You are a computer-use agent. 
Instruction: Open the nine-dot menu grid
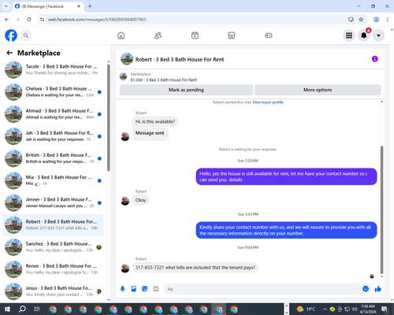[x=349, y=35]
